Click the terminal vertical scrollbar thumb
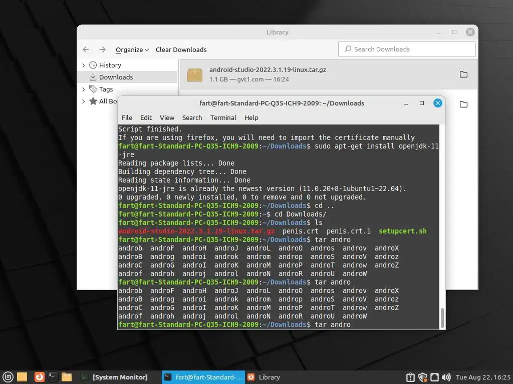513x384 pixels. (442, 317)
